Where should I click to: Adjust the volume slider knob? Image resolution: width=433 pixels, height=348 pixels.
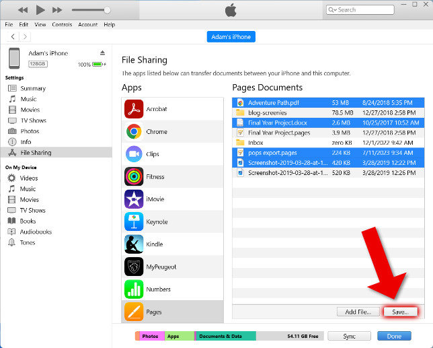click(107, 10)
